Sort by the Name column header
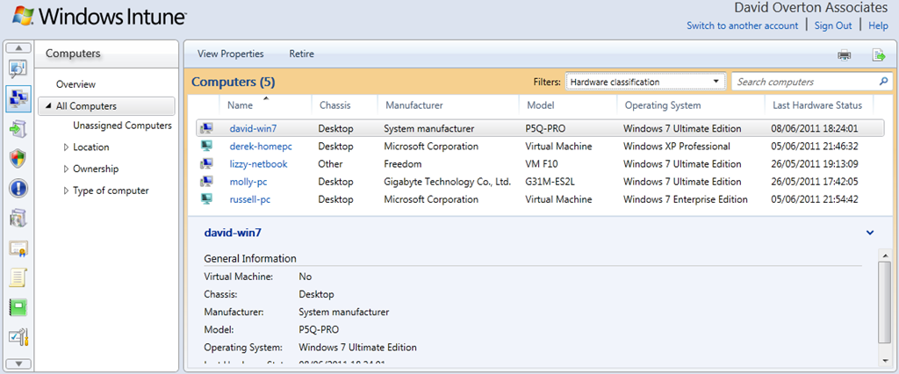Screen dimensions: 899x374 [240, 105]
